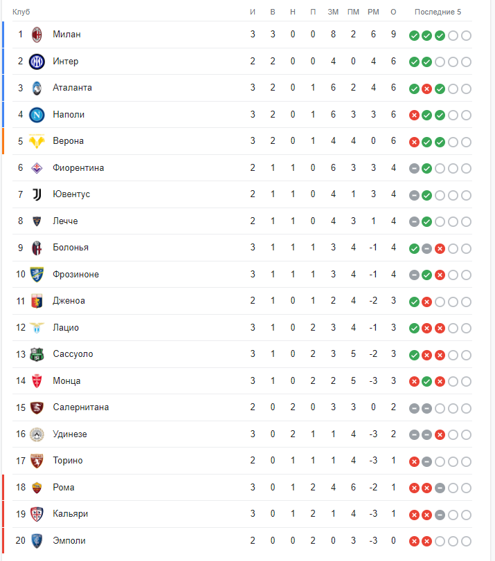Click the Клуб column header
The height and width of the screenshot is (561, 495).
click(21, 12)
